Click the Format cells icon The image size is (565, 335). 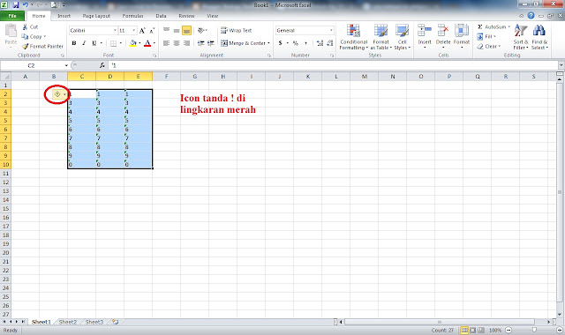point(462,31)
